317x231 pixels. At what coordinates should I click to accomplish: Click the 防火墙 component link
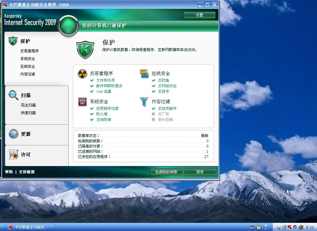click(x=102, y=114)
